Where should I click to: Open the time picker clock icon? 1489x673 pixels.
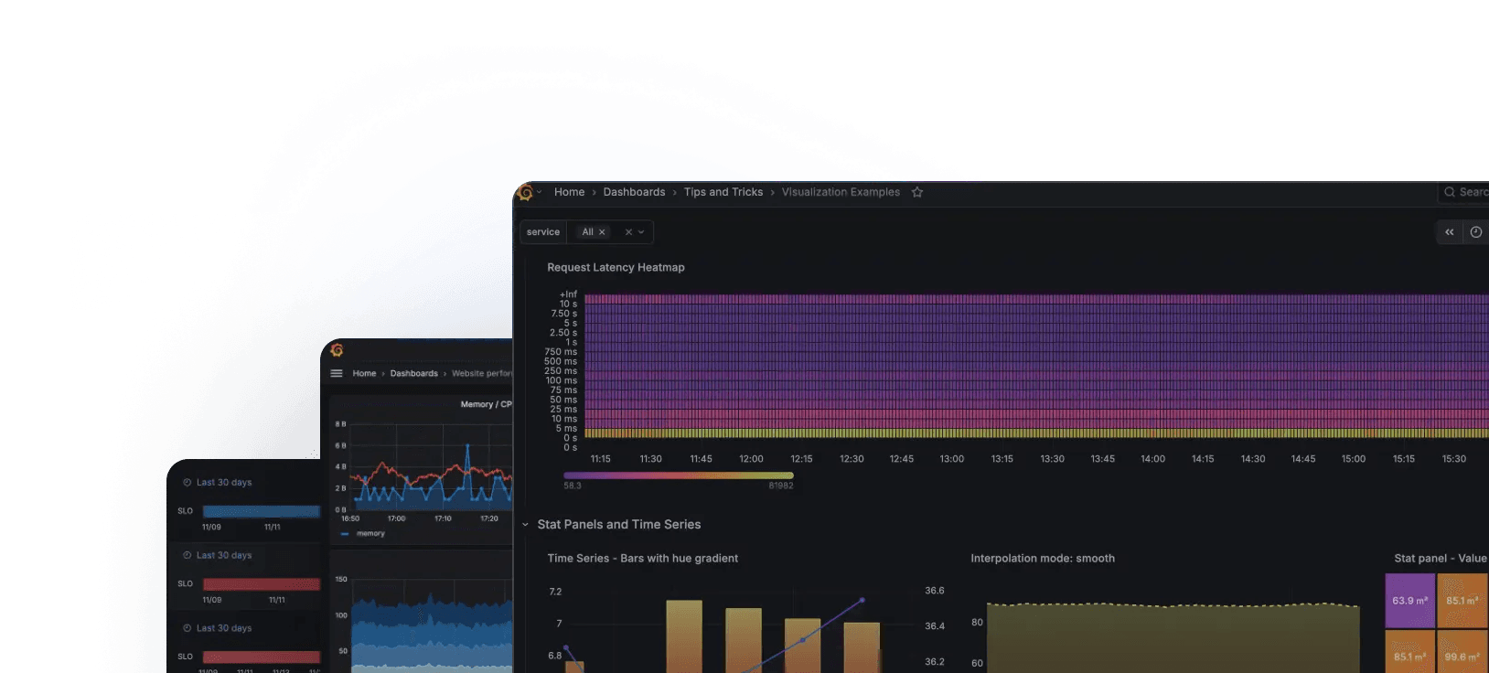click(1475, 232)
